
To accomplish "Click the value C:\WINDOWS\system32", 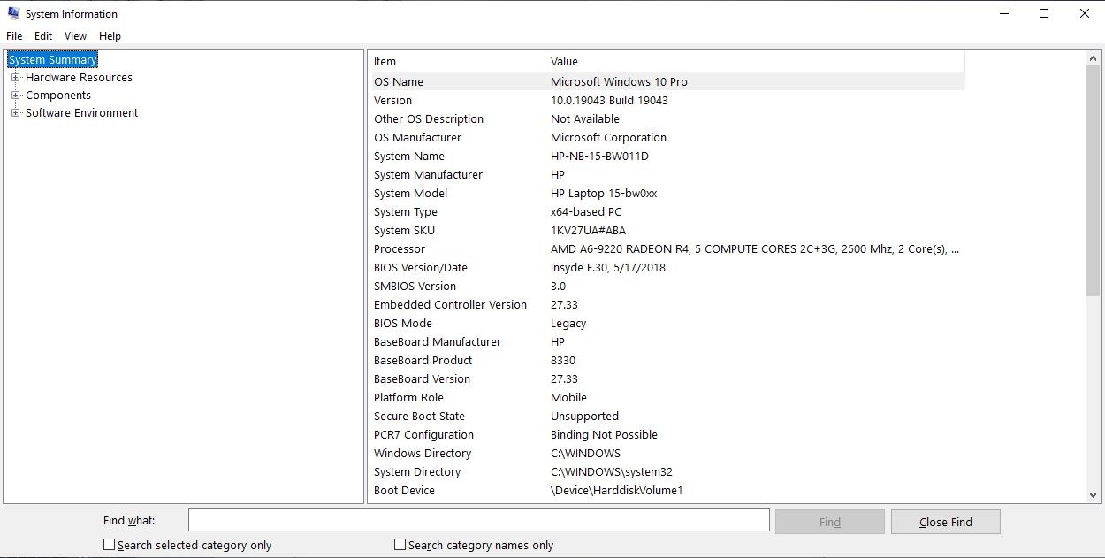I will click(612, 471).
